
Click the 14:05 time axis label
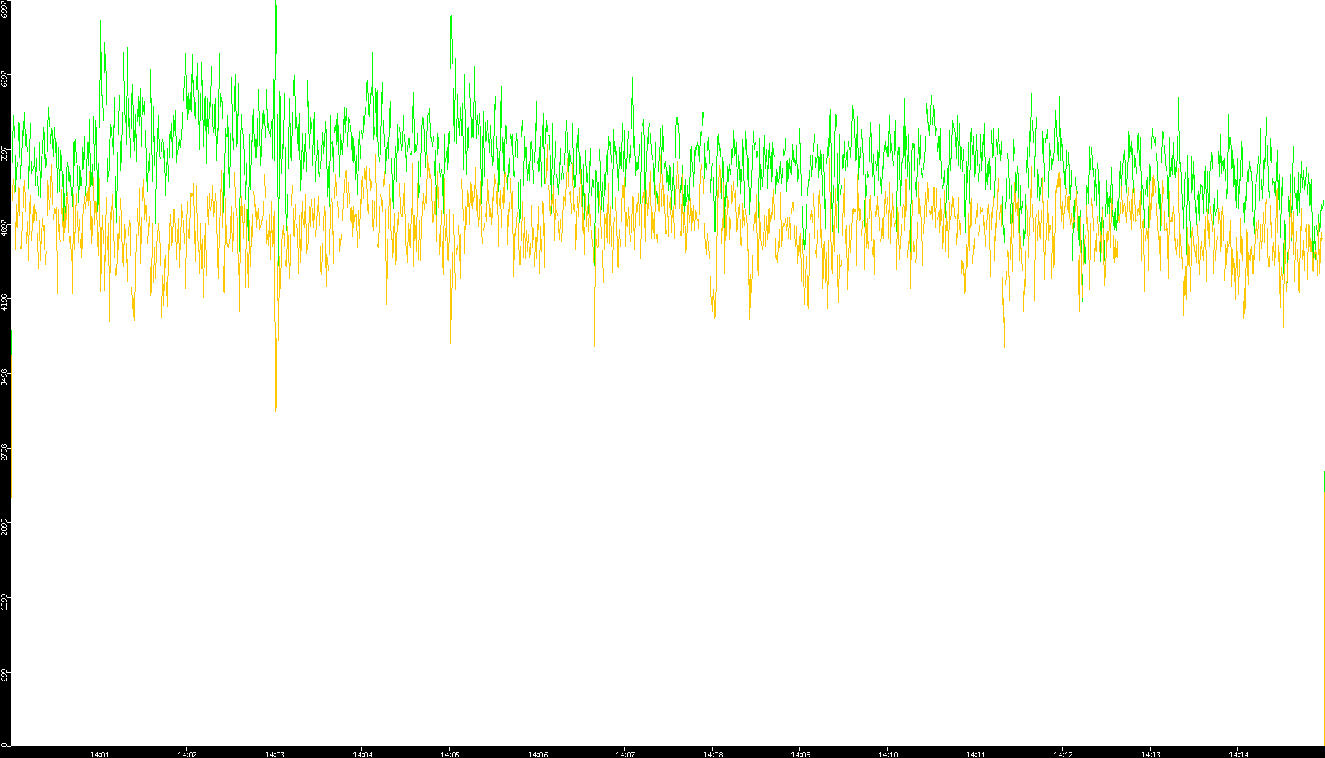pyautogui.click(x=450, y=754)
